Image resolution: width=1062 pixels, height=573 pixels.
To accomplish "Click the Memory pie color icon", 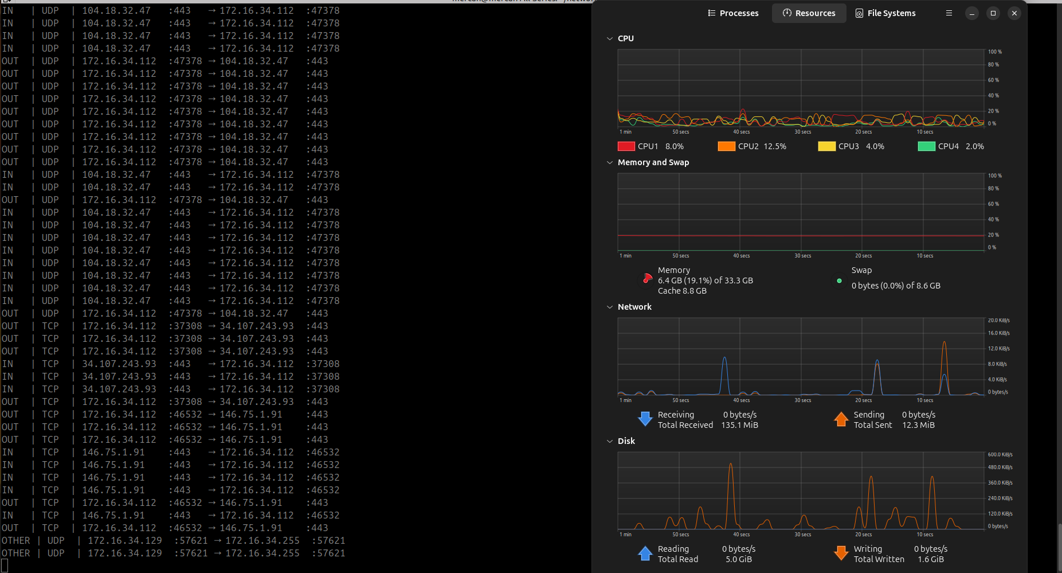I will (x=647, y=279).
